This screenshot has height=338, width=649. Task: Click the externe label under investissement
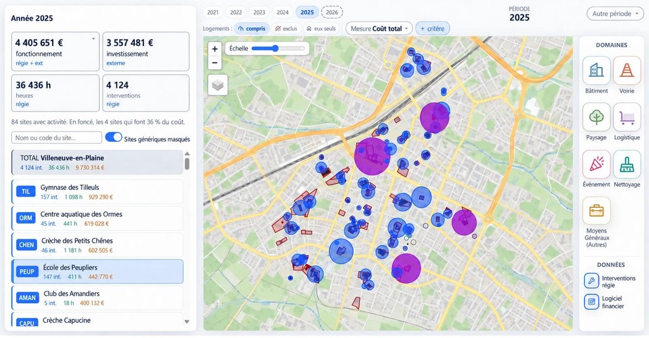[x=116, y=63]
